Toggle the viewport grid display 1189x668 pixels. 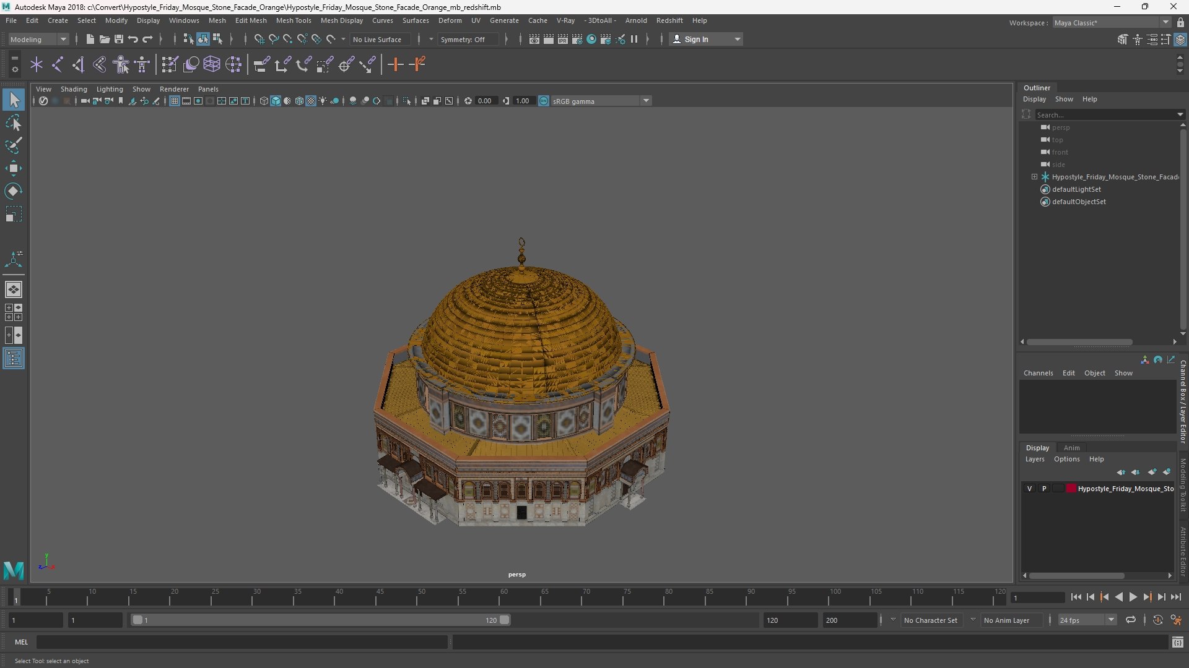click(175, 101)
